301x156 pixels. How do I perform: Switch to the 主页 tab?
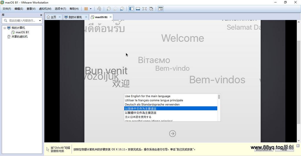tap(52, 17)
